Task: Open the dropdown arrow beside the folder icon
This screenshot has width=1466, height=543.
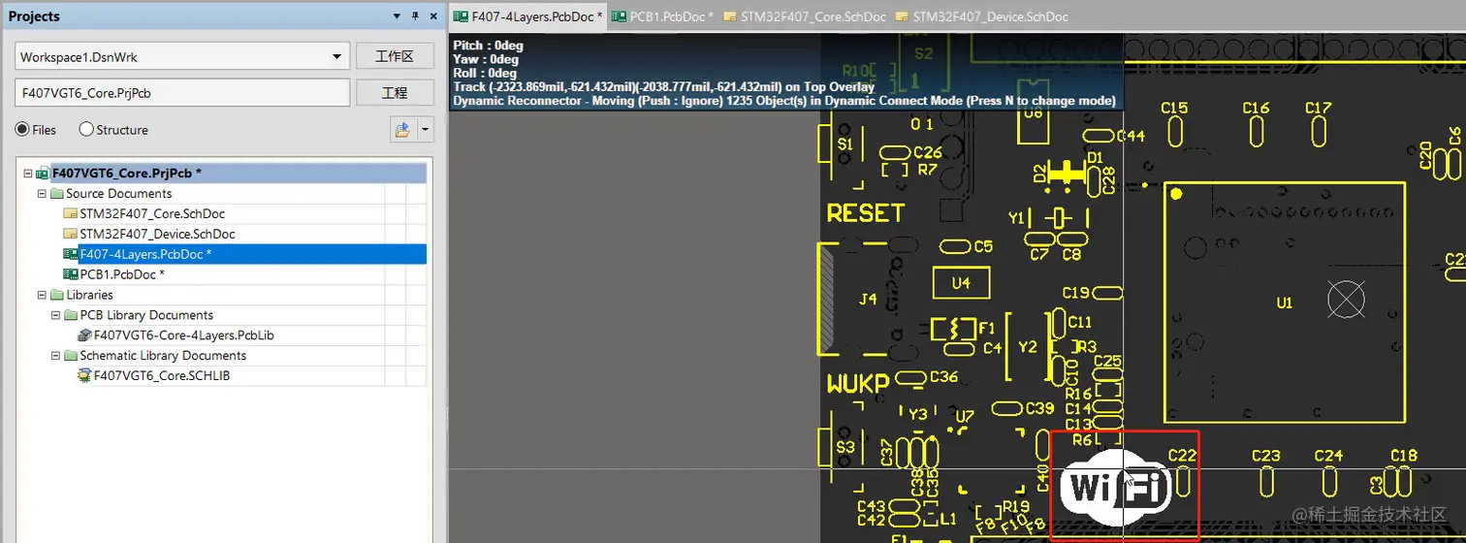Action: [426, 129]
